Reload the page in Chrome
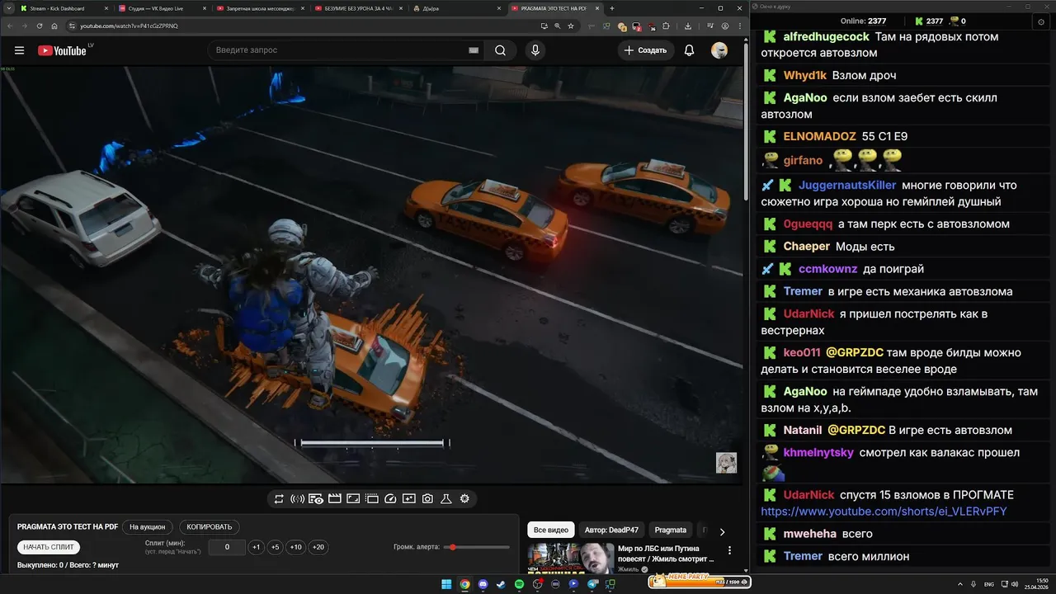 pos(38,26)
